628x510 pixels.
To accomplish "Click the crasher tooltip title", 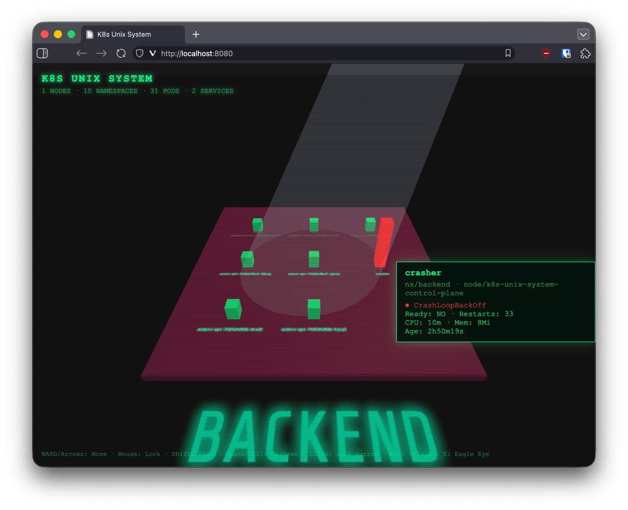I will tap(423, 273).
